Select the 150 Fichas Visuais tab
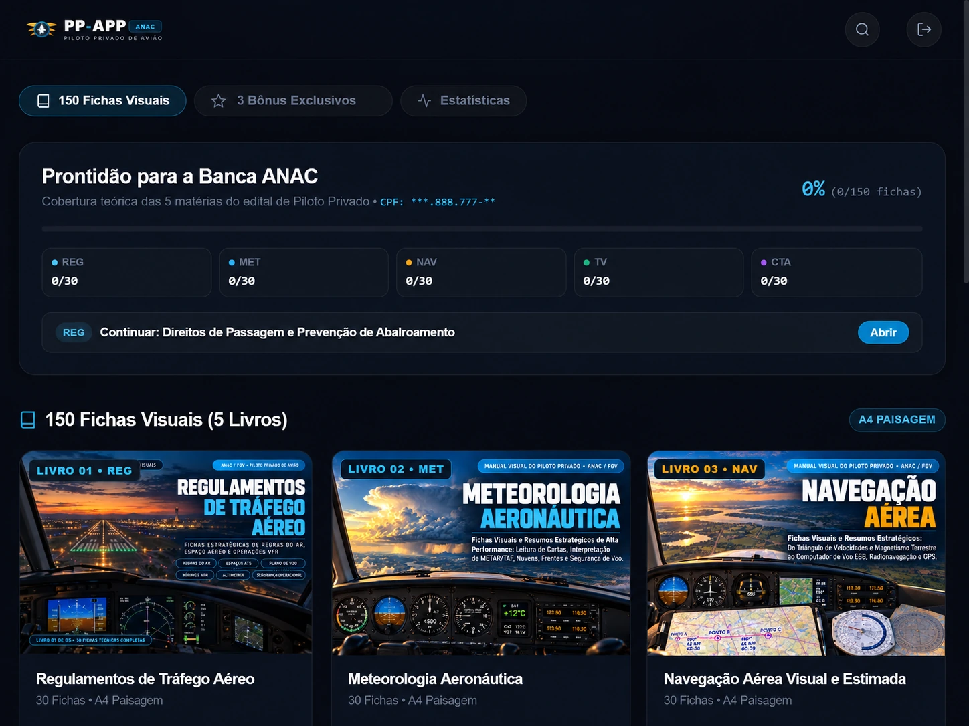The width and height of the screenshot is (969, 726). click(x=102, y=101)
